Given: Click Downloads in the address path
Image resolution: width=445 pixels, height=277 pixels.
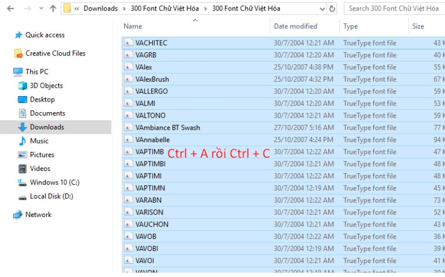Looking at the screenshot, I should tap(101, 8).
